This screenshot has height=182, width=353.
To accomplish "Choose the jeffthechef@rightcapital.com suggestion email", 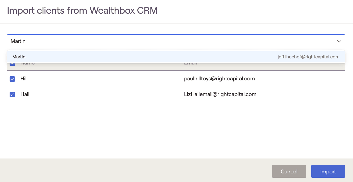I will click(x=308, y=57).
